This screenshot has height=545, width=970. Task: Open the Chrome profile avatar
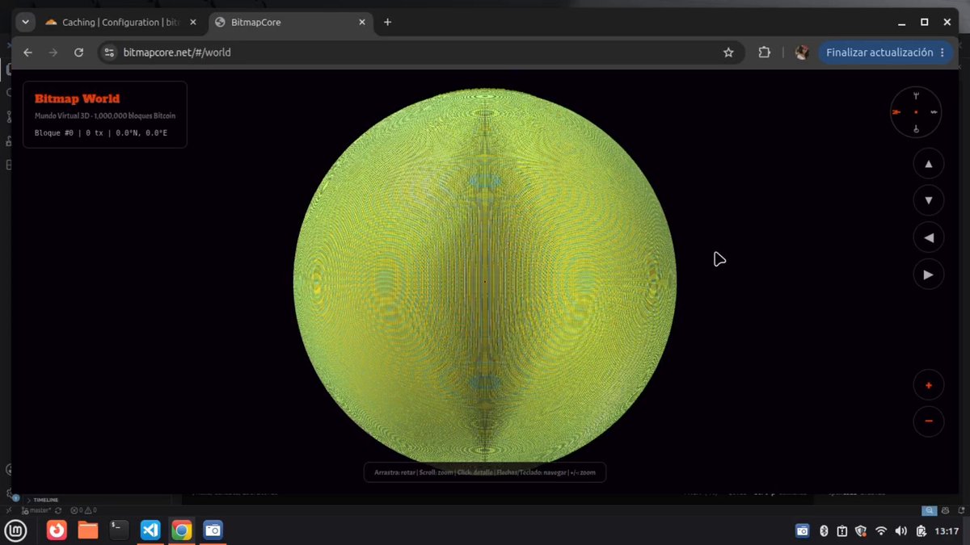pos(802,52)
